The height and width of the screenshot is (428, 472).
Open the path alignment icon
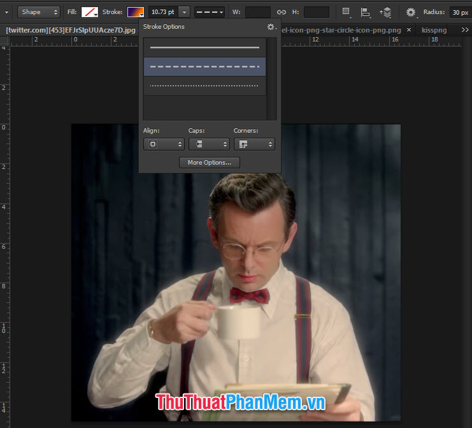[365, 12]
